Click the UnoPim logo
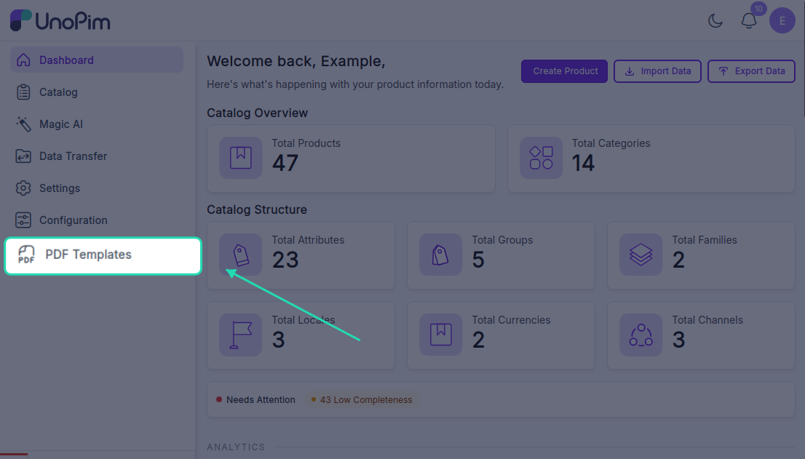The width and height of the screenshot is (805, 459). tap(60, 20)
